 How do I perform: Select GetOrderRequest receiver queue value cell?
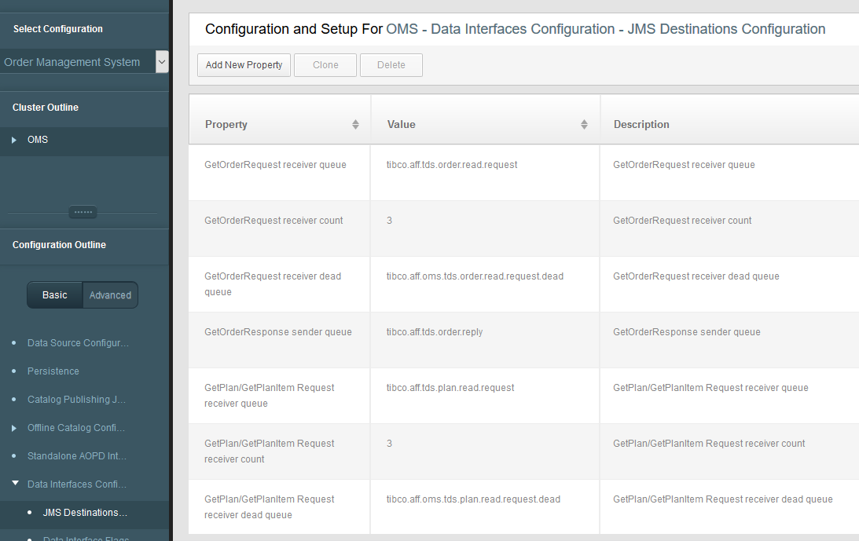coord(452,165)
